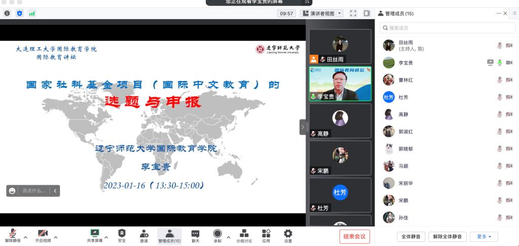Collapse the video thumbnail strip arrow
The width and height of the screenshot is (519, 246).
(x=303, y=127)
